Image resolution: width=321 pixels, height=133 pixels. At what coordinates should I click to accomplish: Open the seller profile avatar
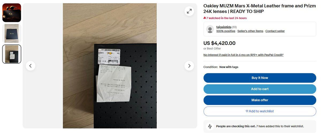[210, 29]
